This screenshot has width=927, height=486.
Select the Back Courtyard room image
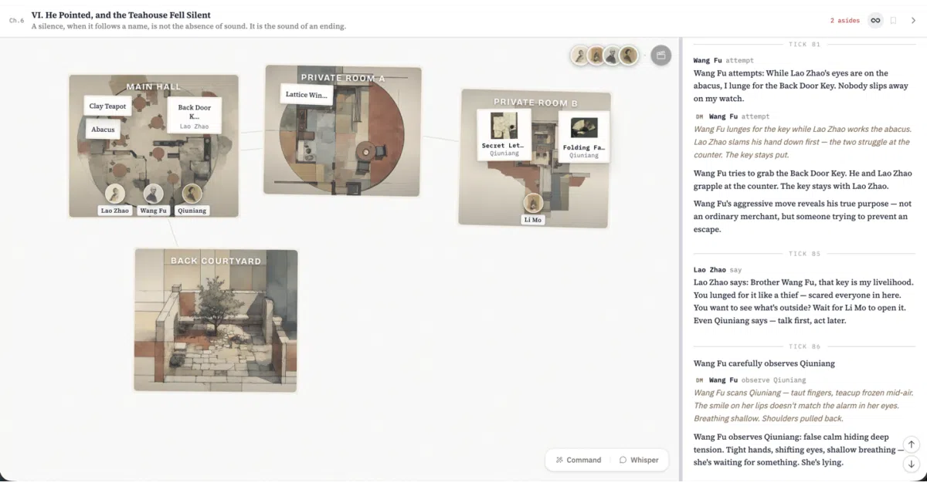(216, 320)
